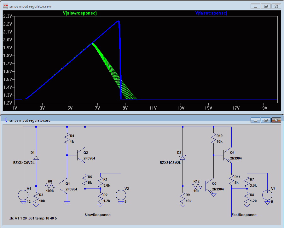Select resistor R5 symbol
The width and height of the screenshot is (284, 228).
pos(85,180)
